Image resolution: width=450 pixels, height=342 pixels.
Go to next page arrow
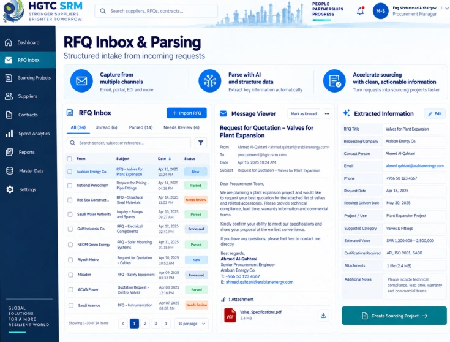click(x=166, y=324)
